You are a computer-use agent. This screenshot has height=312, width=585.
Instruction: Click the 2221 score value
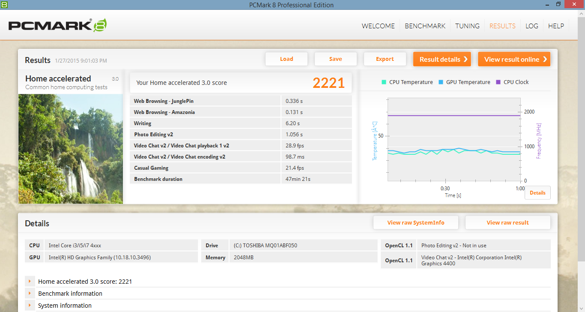[x=328, y=83]
